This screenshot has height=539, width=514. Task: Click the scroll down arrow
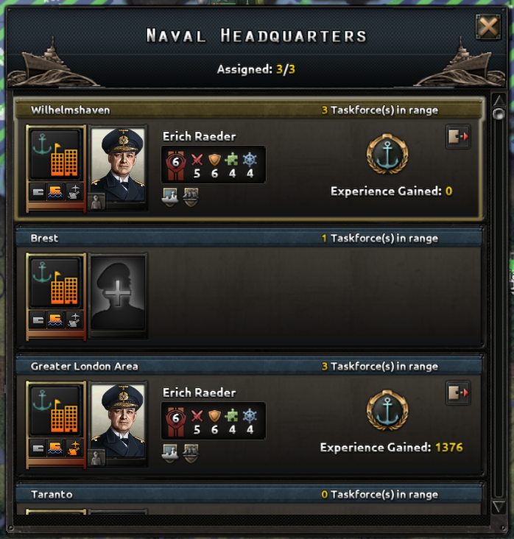coord(499,507)
